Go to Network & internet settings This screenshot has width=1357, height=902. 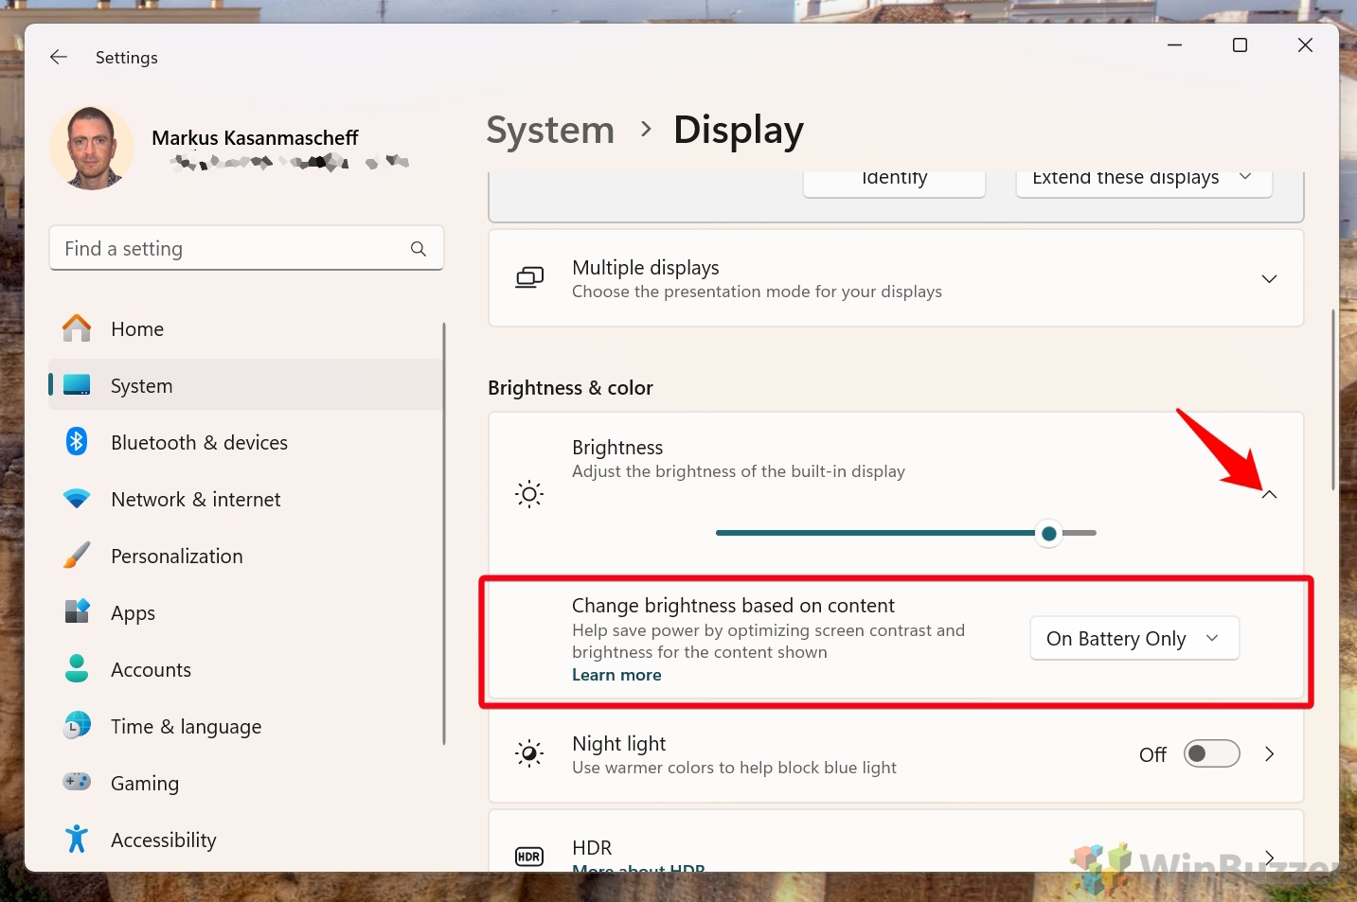point(246,499)
